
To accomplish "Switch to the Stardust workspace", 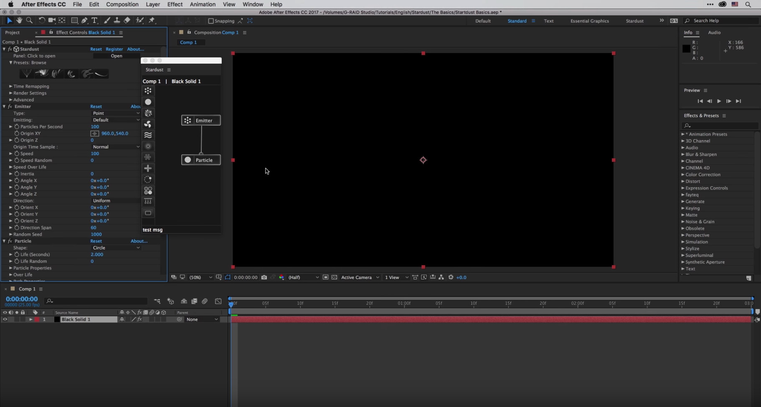I will [634, 21].
